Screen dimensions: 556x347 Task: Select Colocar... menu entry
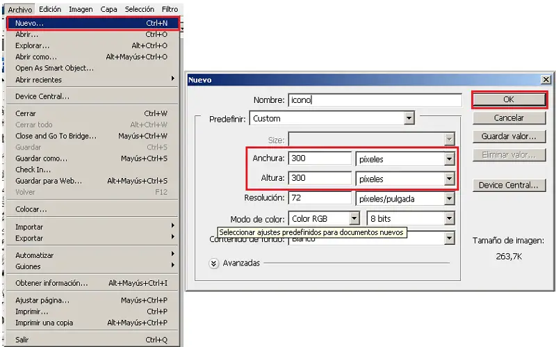[x=92, y=209]
